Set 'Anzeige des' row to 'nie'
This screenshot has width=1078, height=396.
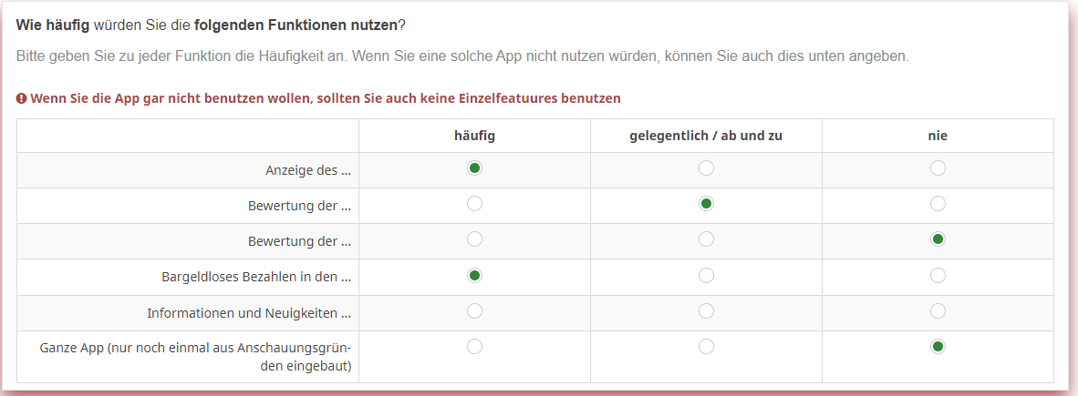(938, 168)
